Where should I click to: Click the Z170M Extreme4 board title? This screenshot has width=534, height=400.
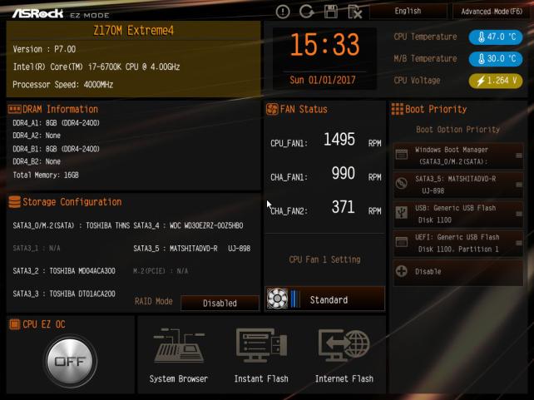coord(133,31)
